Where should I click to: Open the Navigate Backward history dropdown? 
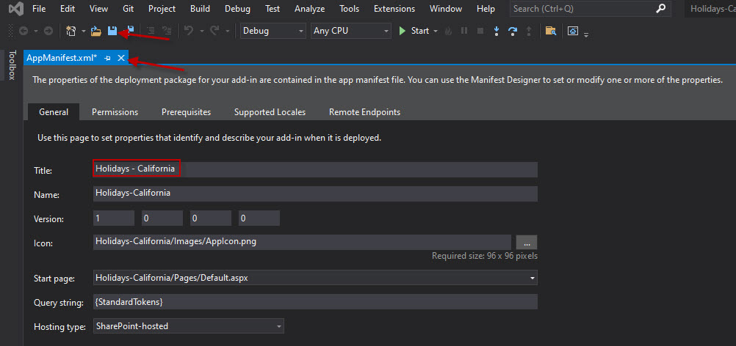pos(36,32)
